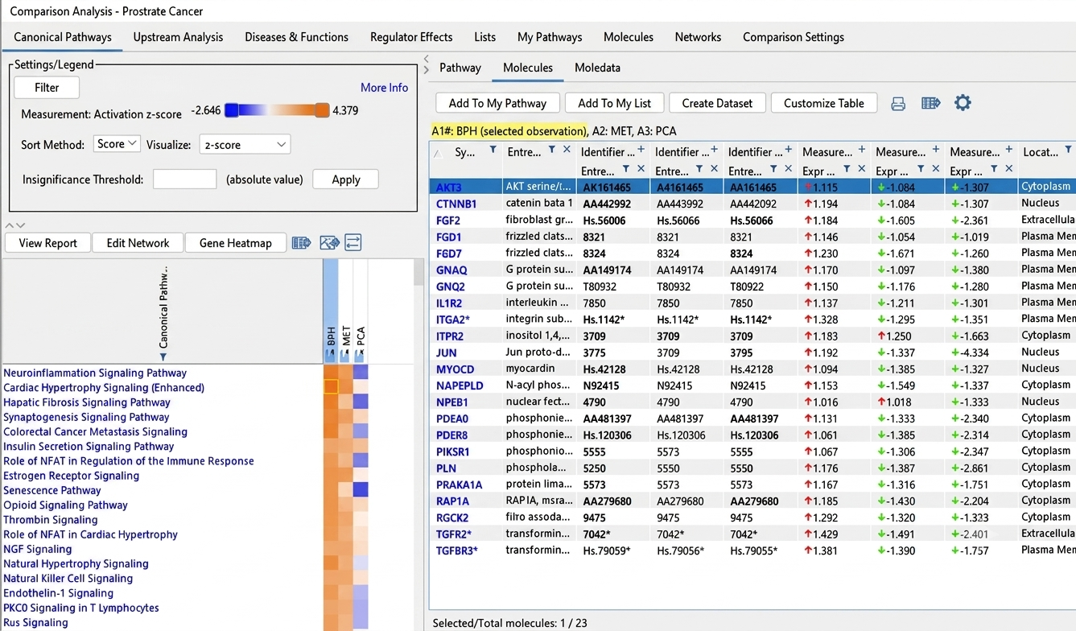Click Add To My List
The width and height of the screenshot is (1076, 631).
click(x=615, y=103)
